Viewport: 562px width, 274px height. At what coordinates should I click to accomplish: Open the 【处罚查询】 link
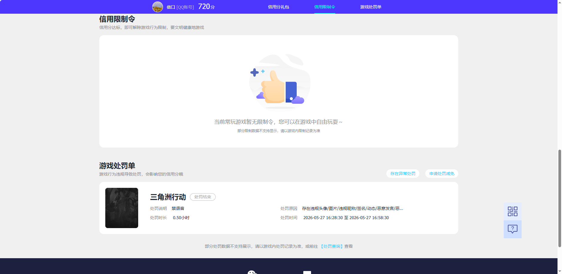(332, 246)
